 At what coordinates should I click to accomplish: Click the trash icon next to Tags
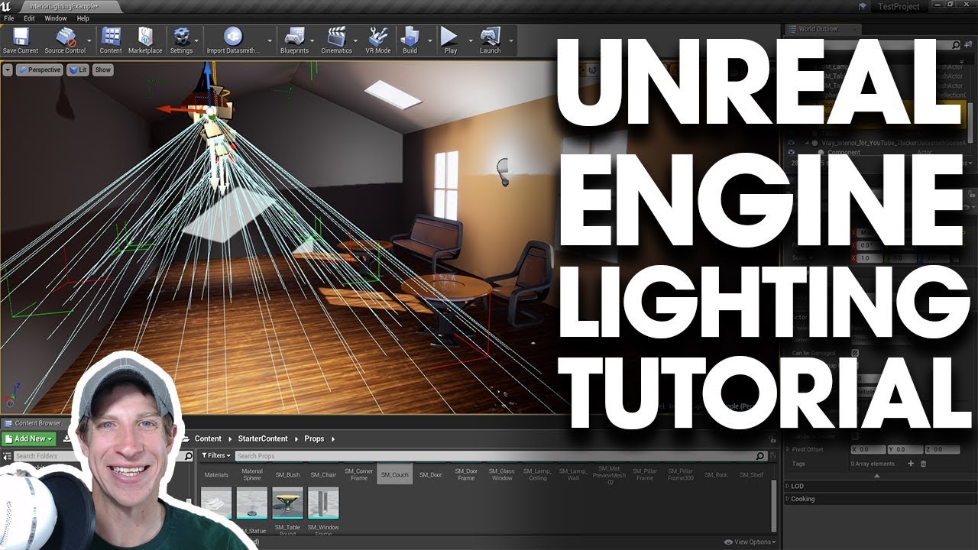point(923,464)
